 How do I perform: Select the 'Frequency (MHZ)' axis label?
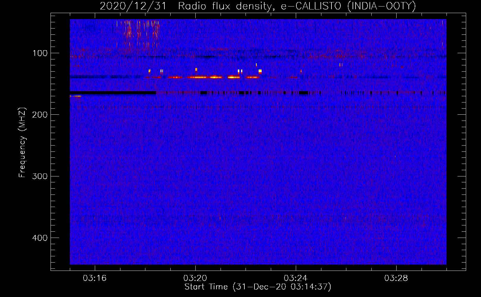tap(22, 143)
